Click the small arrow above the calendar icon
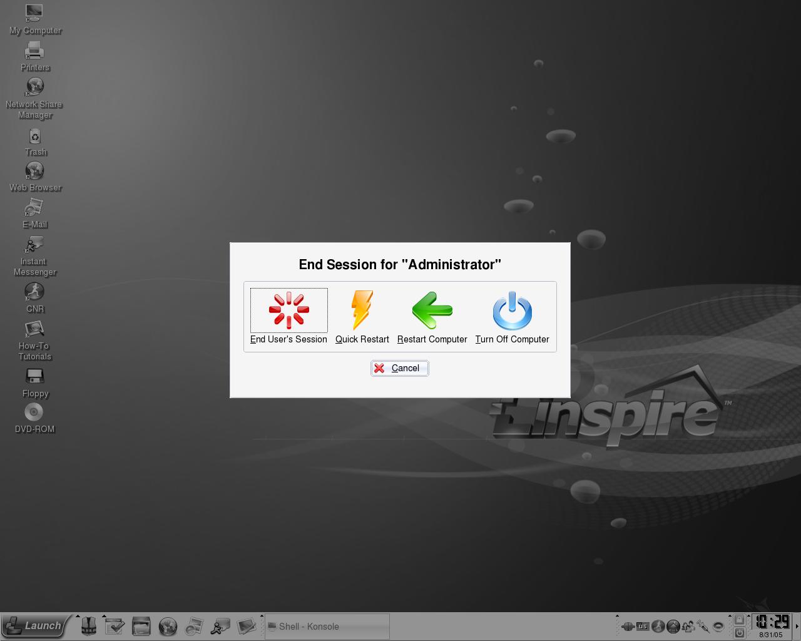801x641 pixels. click(104, 617)
